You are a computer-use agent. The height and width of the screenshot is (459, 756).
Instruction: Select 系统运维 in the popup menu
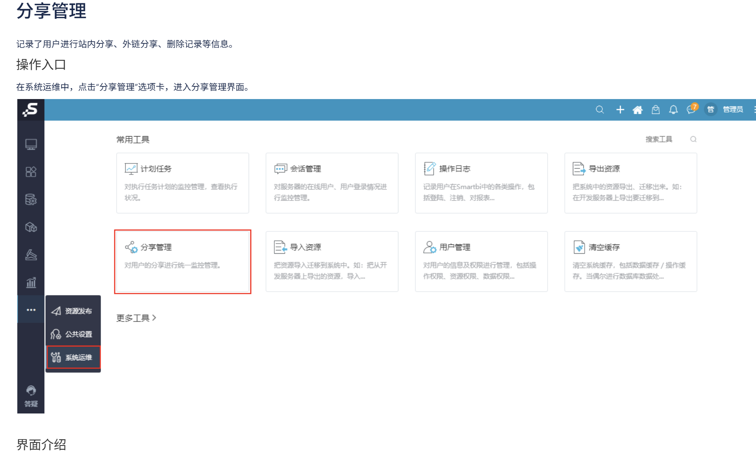[73, 357]
